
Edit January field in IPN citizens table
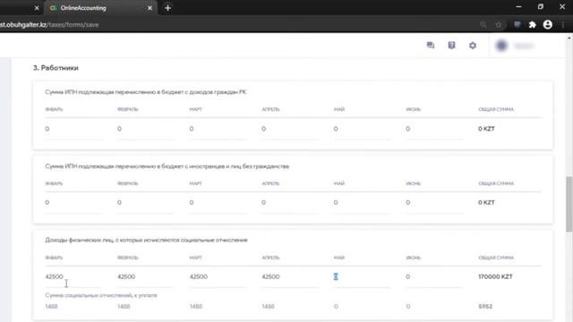[73, 129]
